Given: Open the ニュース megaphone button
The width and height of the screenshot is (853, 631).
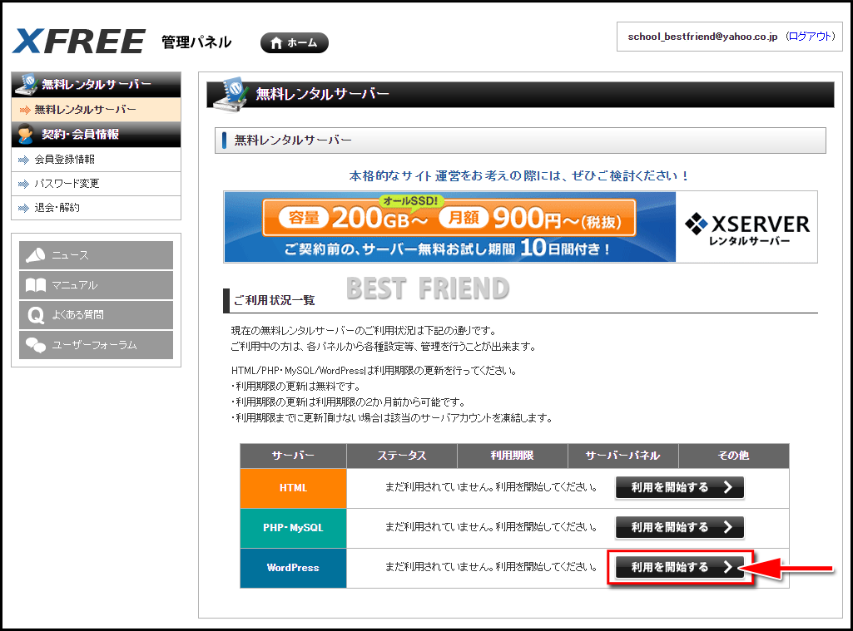Looking at the screenshot, I should click(97, 255).
